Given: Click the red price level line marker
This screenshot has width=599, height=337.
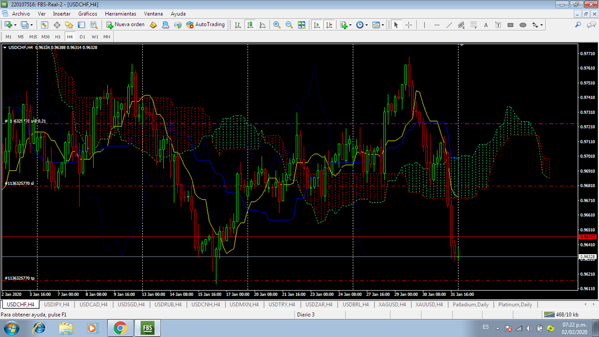Looking at the screenshot, I should pos(587,237).
